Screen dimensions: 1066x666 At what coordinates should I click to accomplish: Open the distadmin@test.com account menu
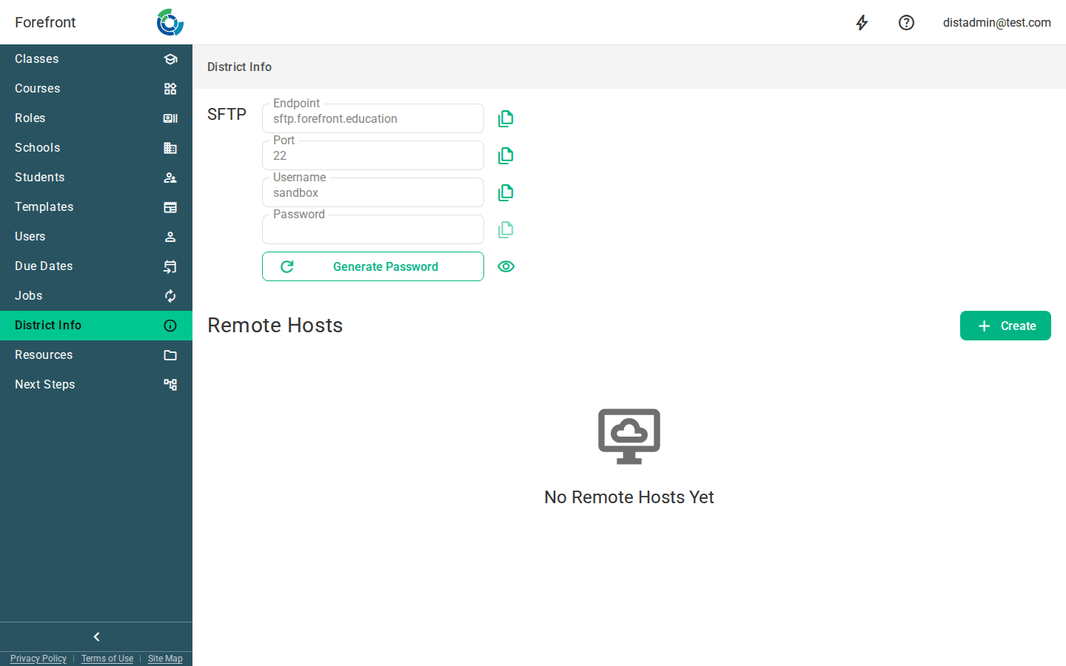(x=996, y=22)
